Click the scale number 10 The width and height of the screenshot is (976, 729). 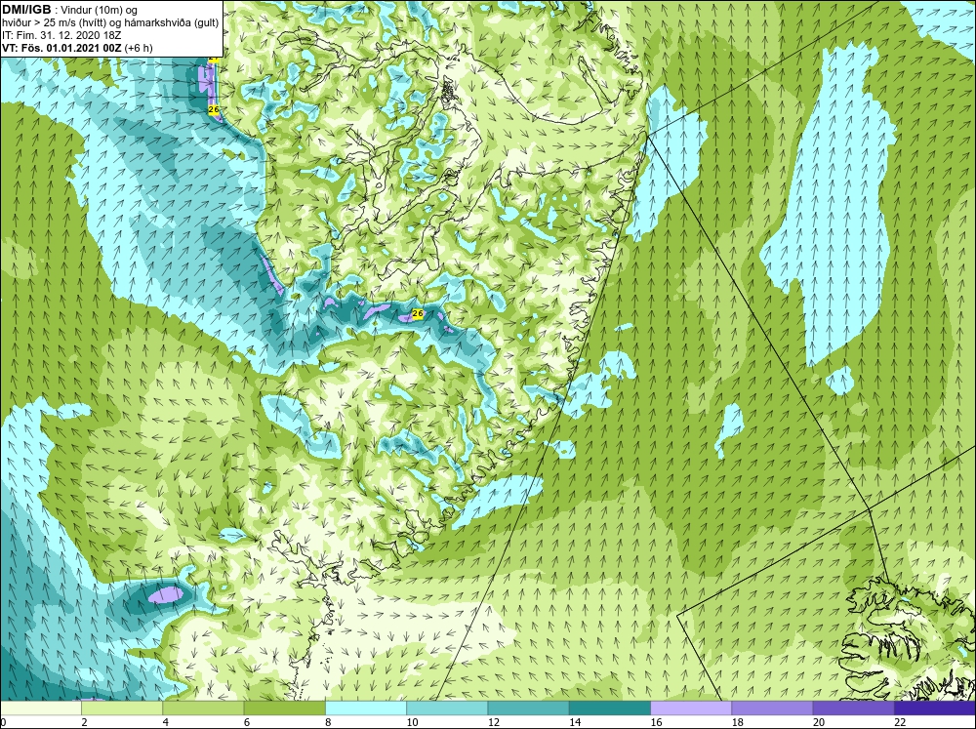tap(412, 722)
